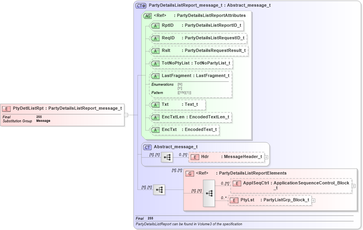Select the A icon for LastFragment attribute
The width and height of the screenshot is (363, 230).
tap(155, 75)
